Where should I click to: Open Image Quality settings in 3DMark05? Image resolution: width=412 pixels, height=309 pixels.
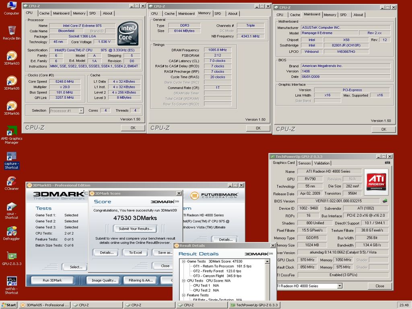click(x=104, y=280)
